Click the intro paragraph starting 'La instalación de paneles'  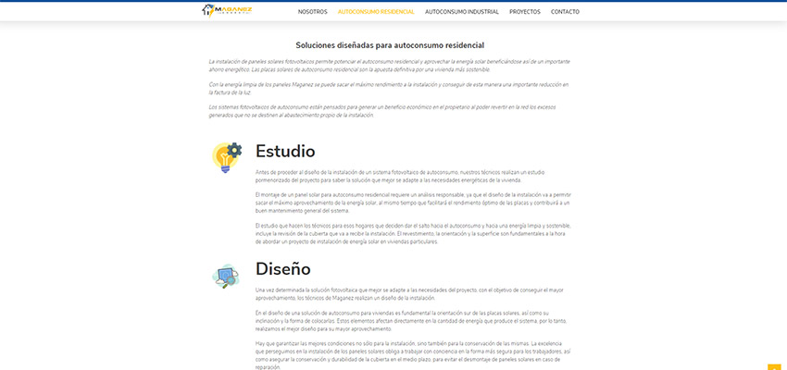[x=389, y=65]
